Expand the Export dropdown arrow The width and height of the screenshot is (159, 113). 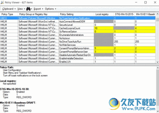43,9
